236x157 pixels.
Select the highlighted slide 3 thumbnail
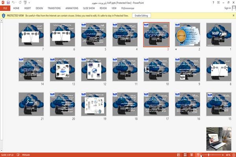(156, 35)
